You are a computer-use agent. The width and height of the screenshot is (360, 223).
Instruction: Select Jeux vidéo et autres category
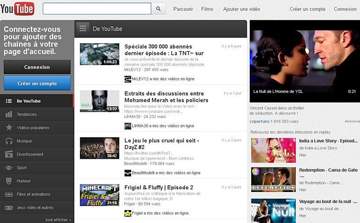37,208
